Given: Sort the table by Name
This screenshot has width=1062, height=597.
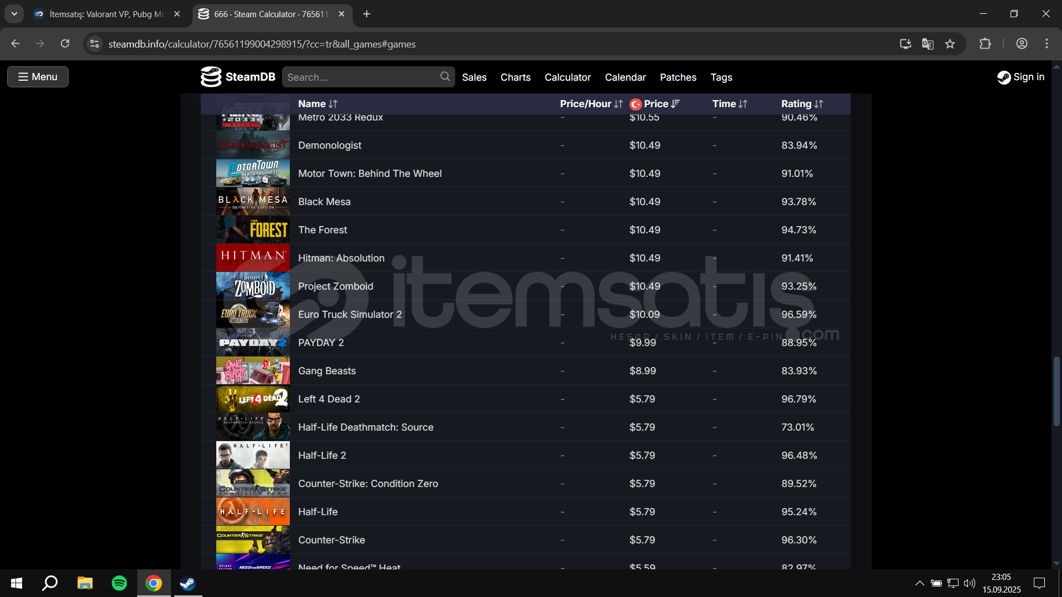Looking at the screenshot, I should (317, 104).
